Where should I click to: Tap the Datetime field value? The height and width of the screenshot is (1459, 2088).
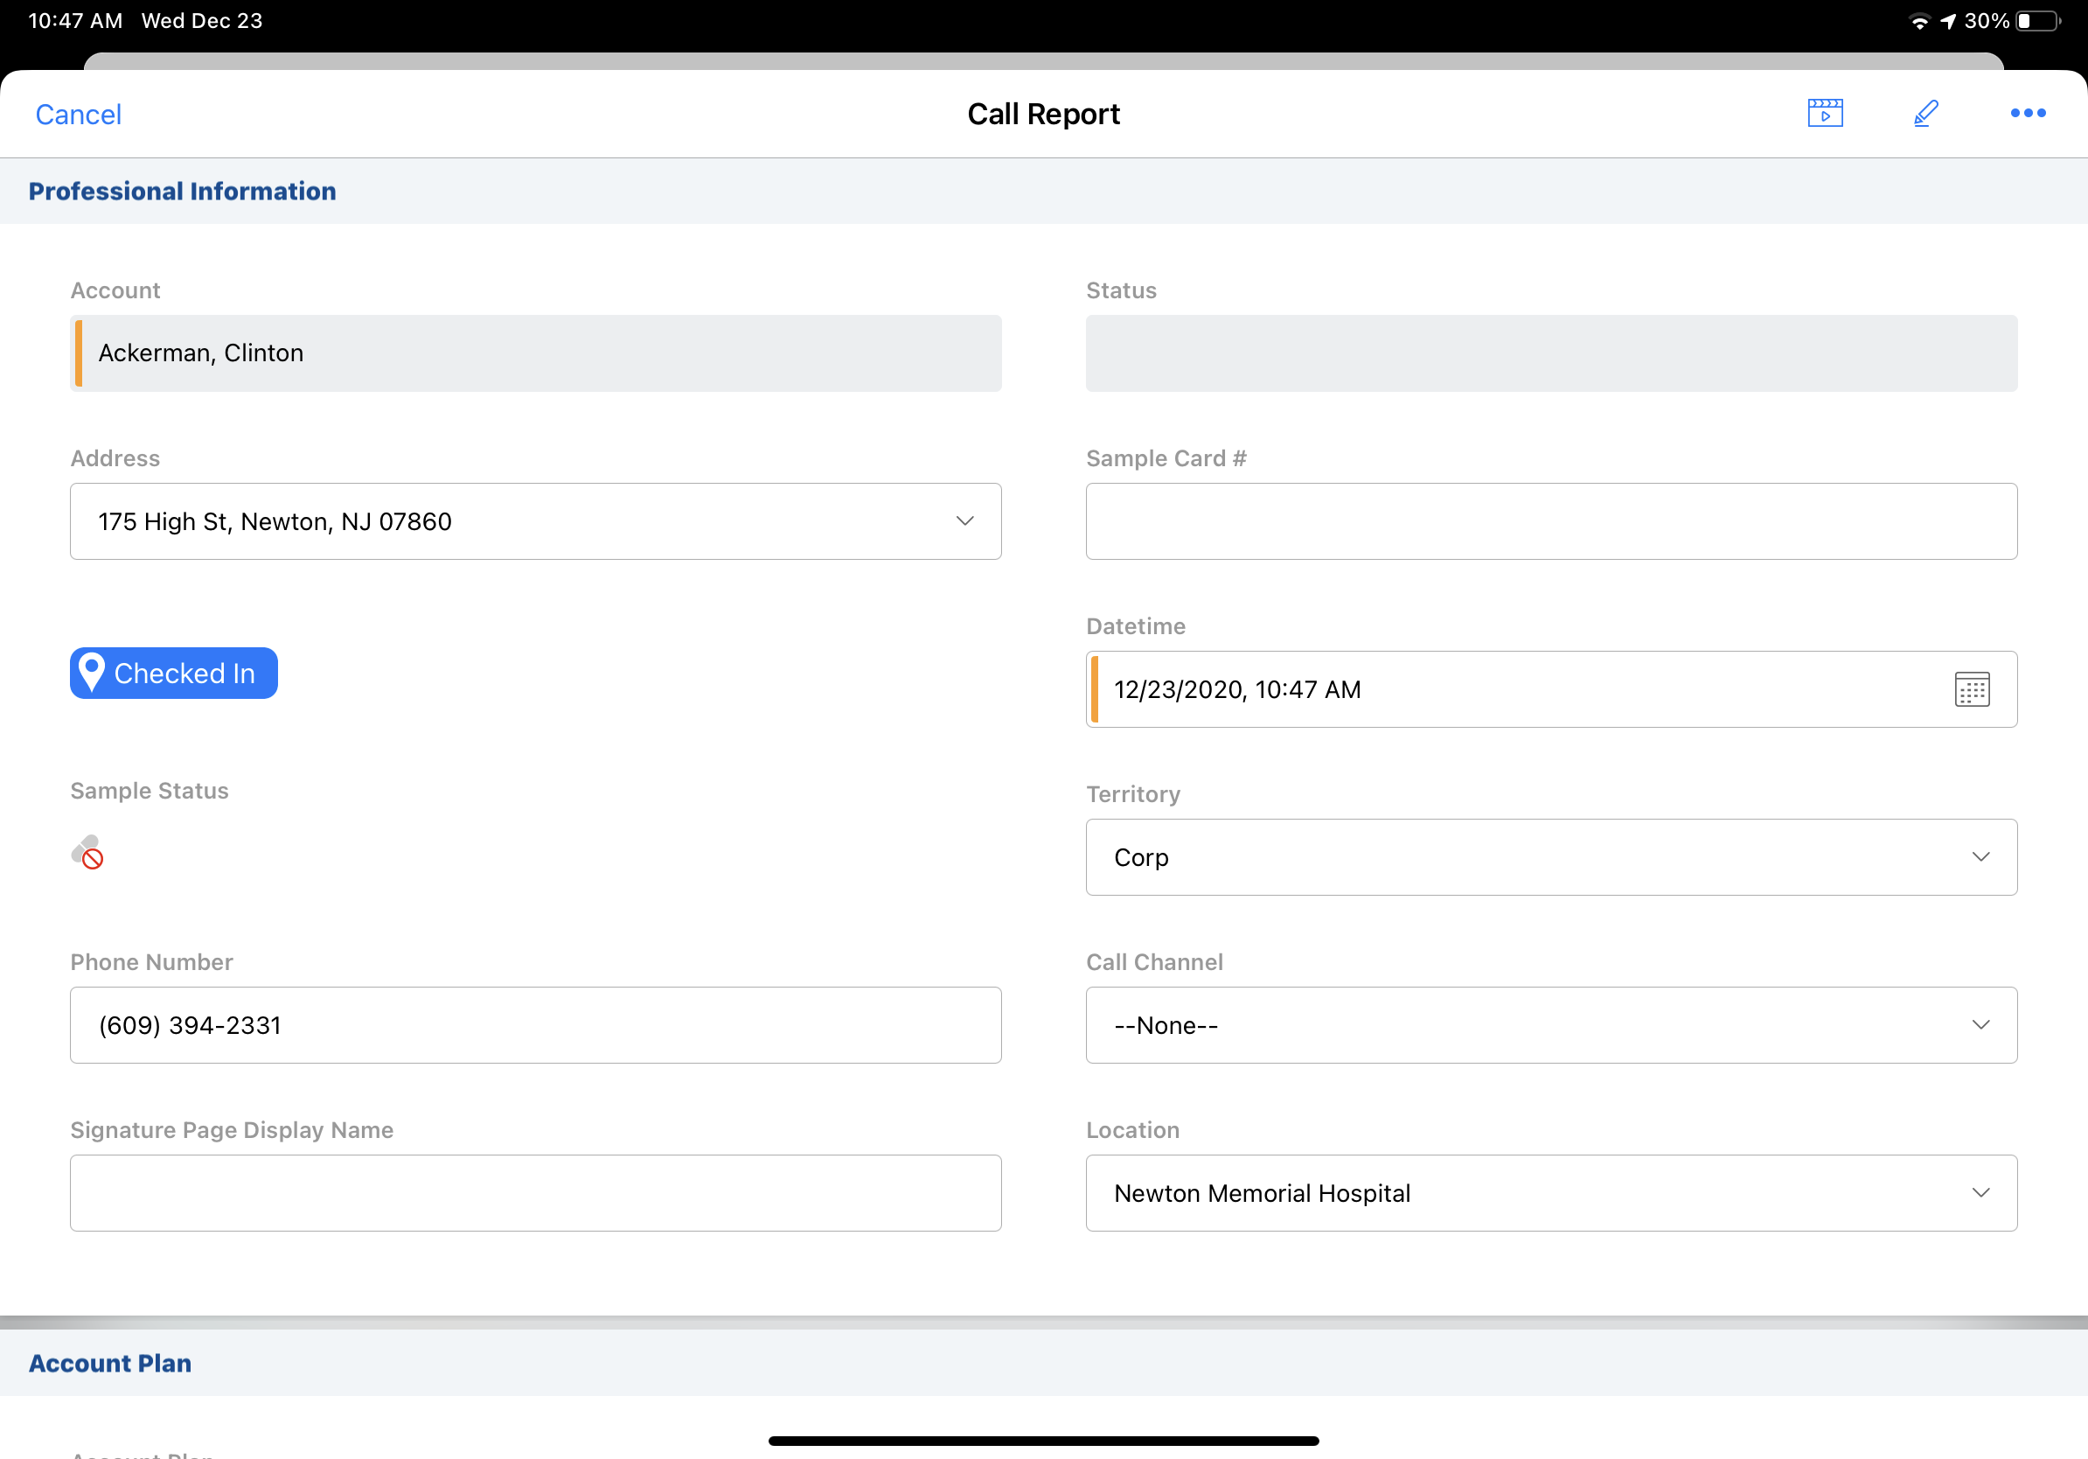point(1236,689)
